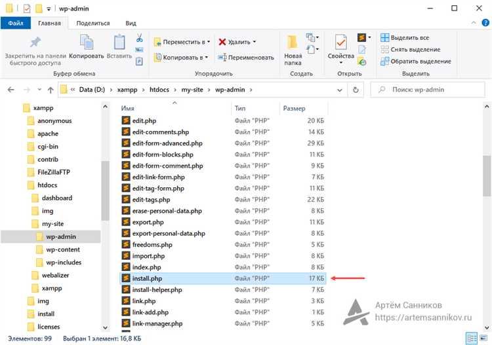This screenshot has width=492, height=345.
Task: Click the History icon in Открыть group
Action: click(x=361, y=62)
